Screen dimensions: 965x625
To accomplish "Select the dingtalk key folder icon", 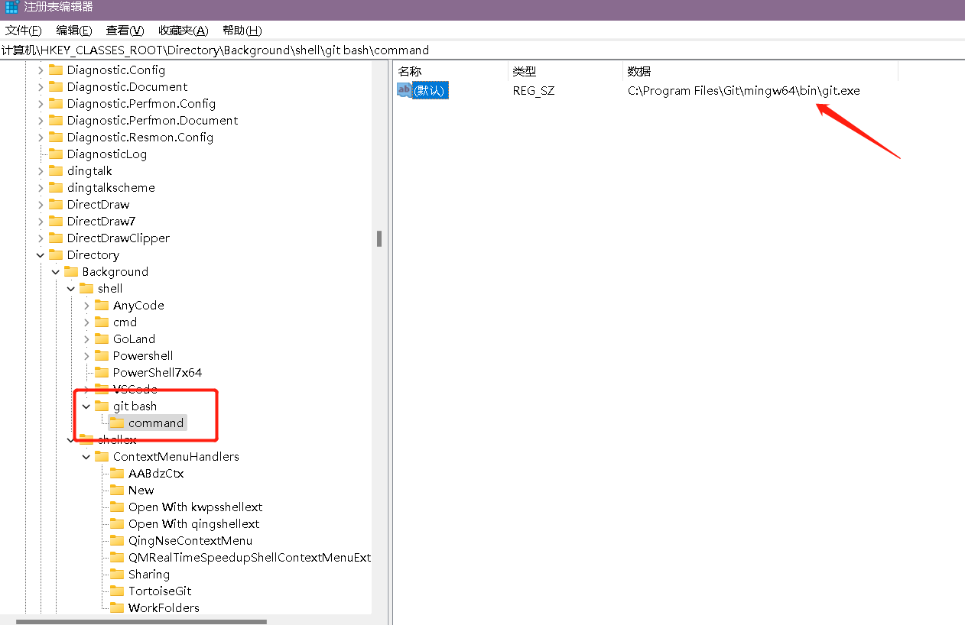I will coord(56,170).
